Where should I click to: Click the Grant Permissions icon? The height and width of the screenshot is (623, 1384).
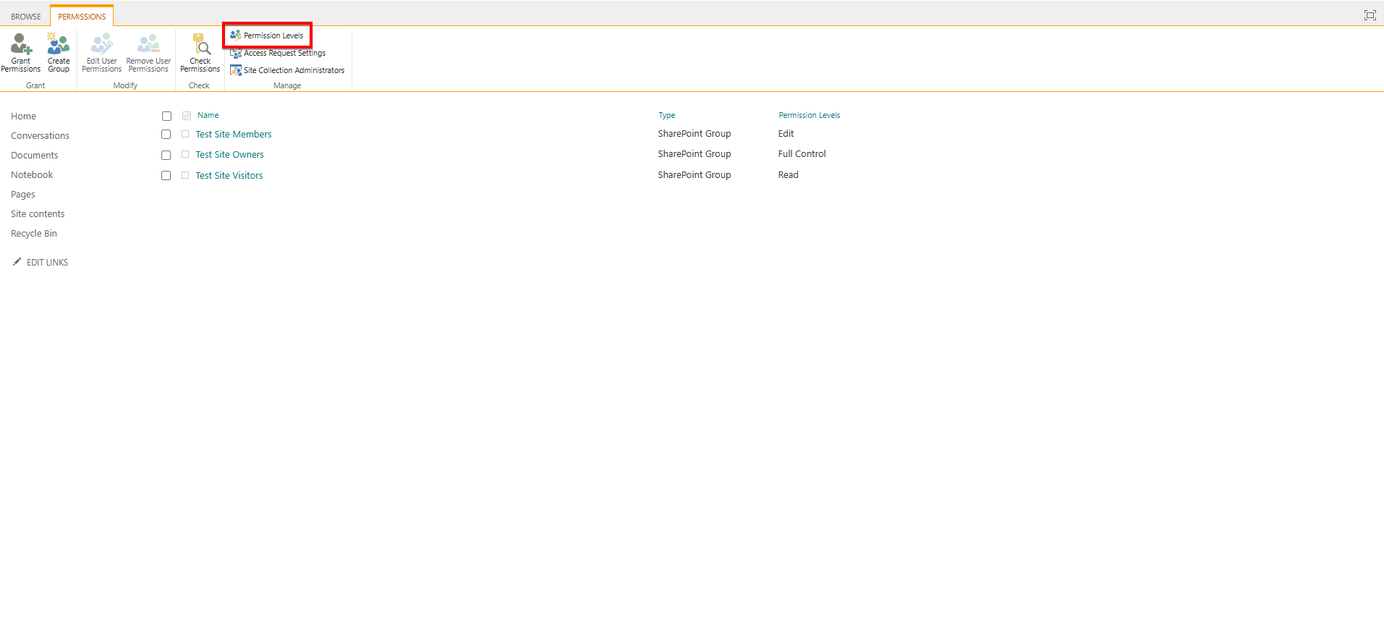[x=22, y=44]
